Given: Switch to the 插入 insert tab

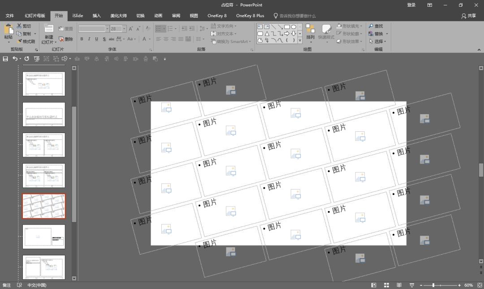Looking at the screenshot, I should tap(97, 15).
